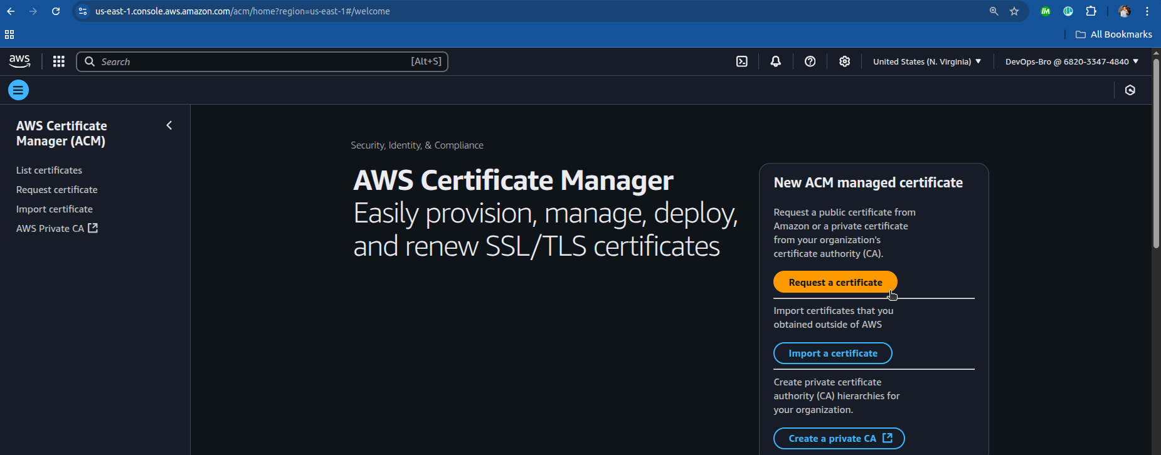Open the notifications bell

point(776,61)
